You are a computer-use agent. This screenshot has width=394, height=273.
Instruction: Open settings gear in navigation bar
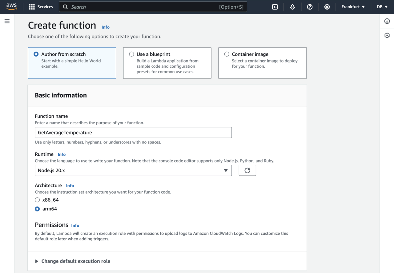(327, 7)
